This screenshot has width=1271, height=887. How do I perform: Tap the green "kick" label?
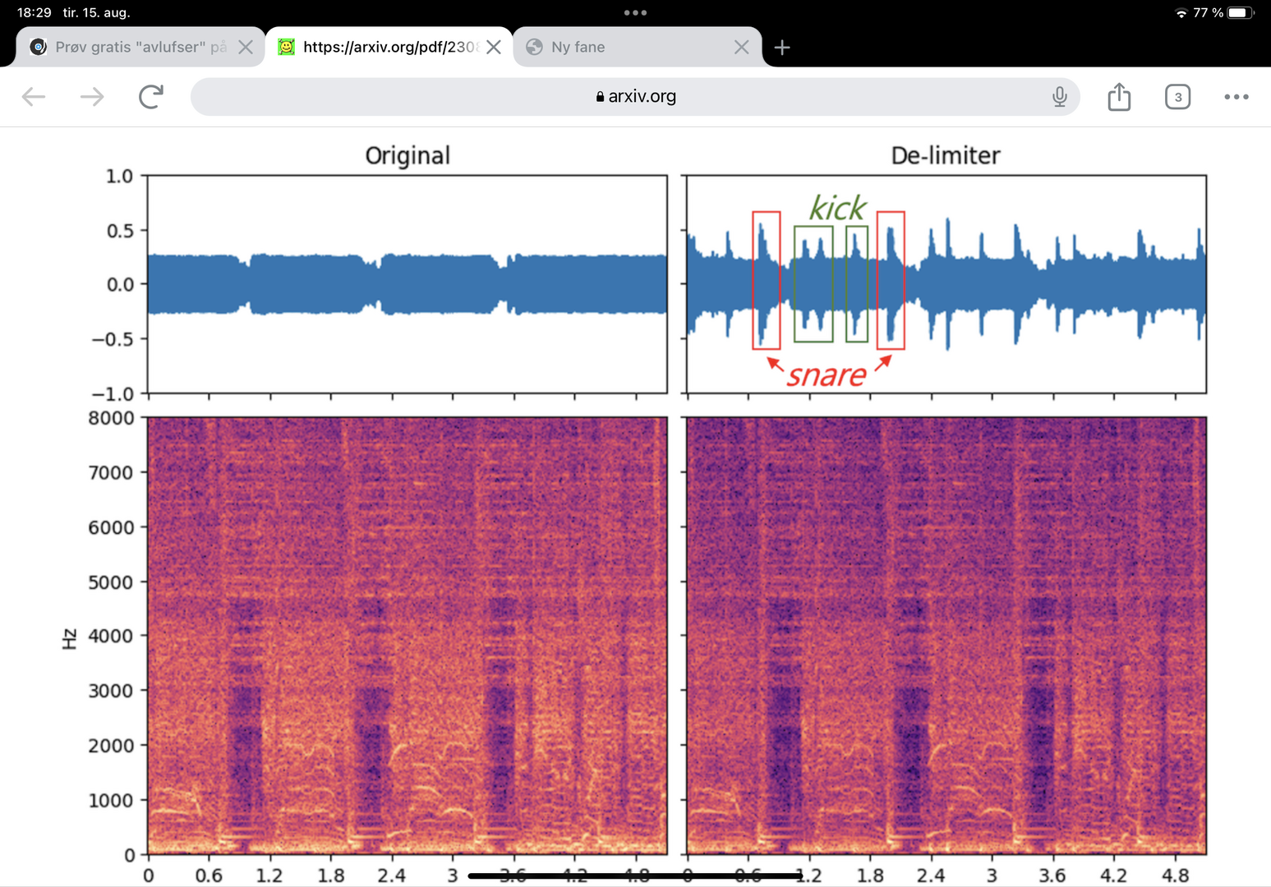837,208
